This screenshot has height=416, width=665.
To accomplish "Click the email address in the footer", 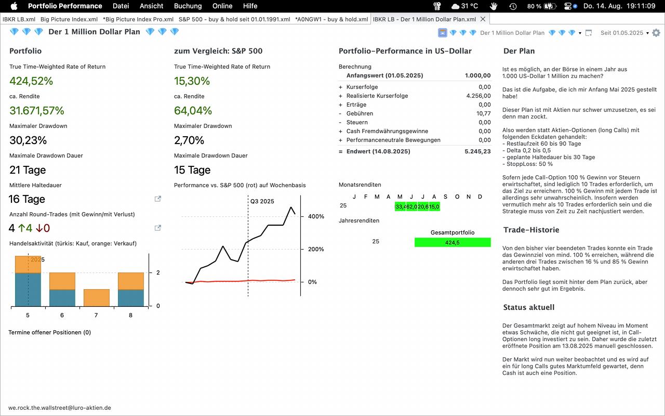I will (x=60, y=408).
